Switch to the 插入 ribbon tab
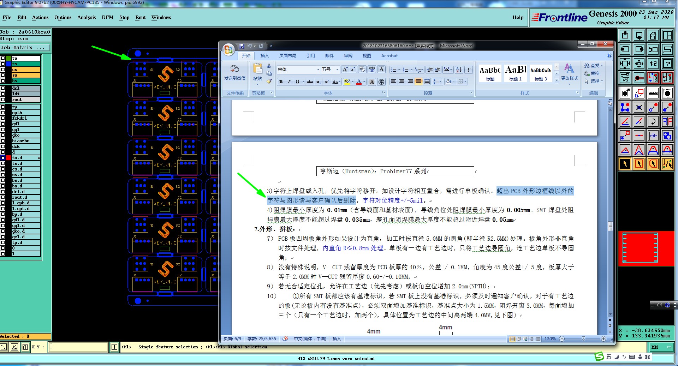Image resolution: width=678 pixels, height=366 pixels. (x=264, y=56)
